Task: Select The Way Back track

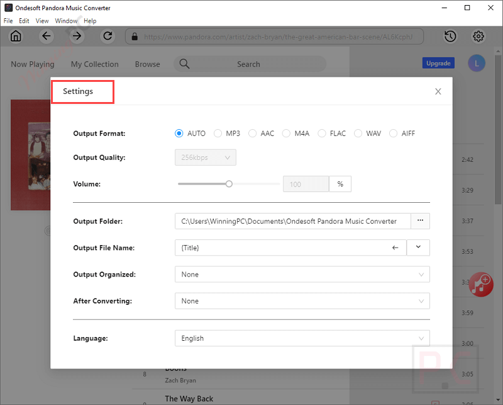Action: click(189, 399)
